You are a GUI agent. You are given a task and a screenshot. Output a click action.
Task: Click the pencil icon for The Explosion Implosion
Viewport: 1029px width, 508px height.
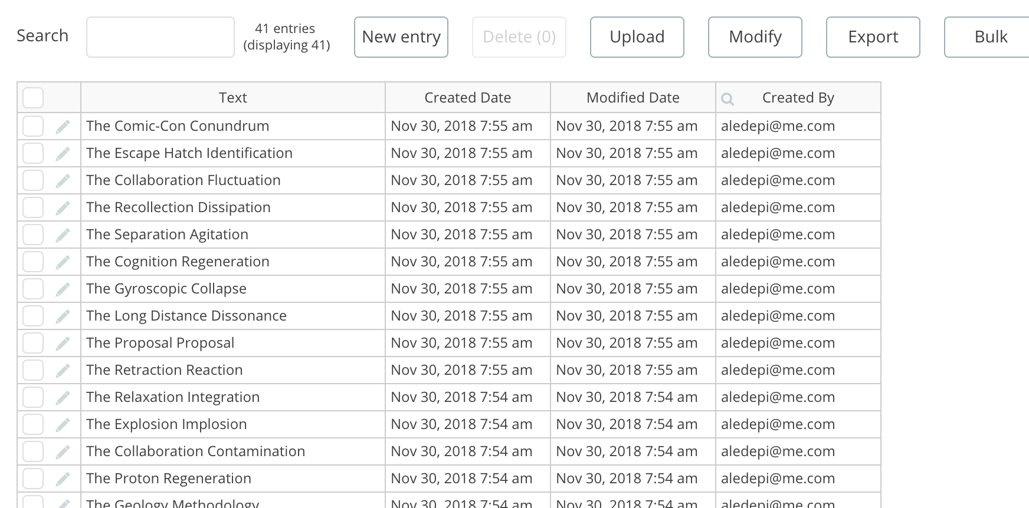tap(63, 425)
